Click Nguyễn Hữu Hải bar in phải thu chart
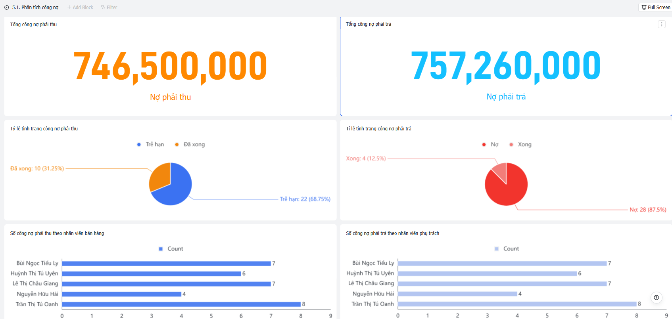672x319 pixels. click(121, 294)
